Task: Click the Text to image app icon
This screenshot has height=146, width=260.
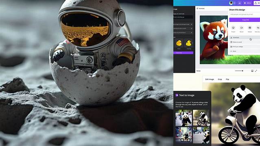Action: pos(177,95)
